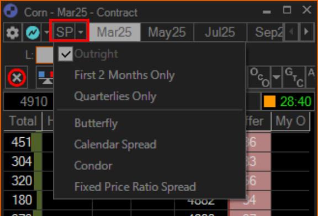
Task: Show previous contract months with left arrow
Action: [x=291, y=32]
